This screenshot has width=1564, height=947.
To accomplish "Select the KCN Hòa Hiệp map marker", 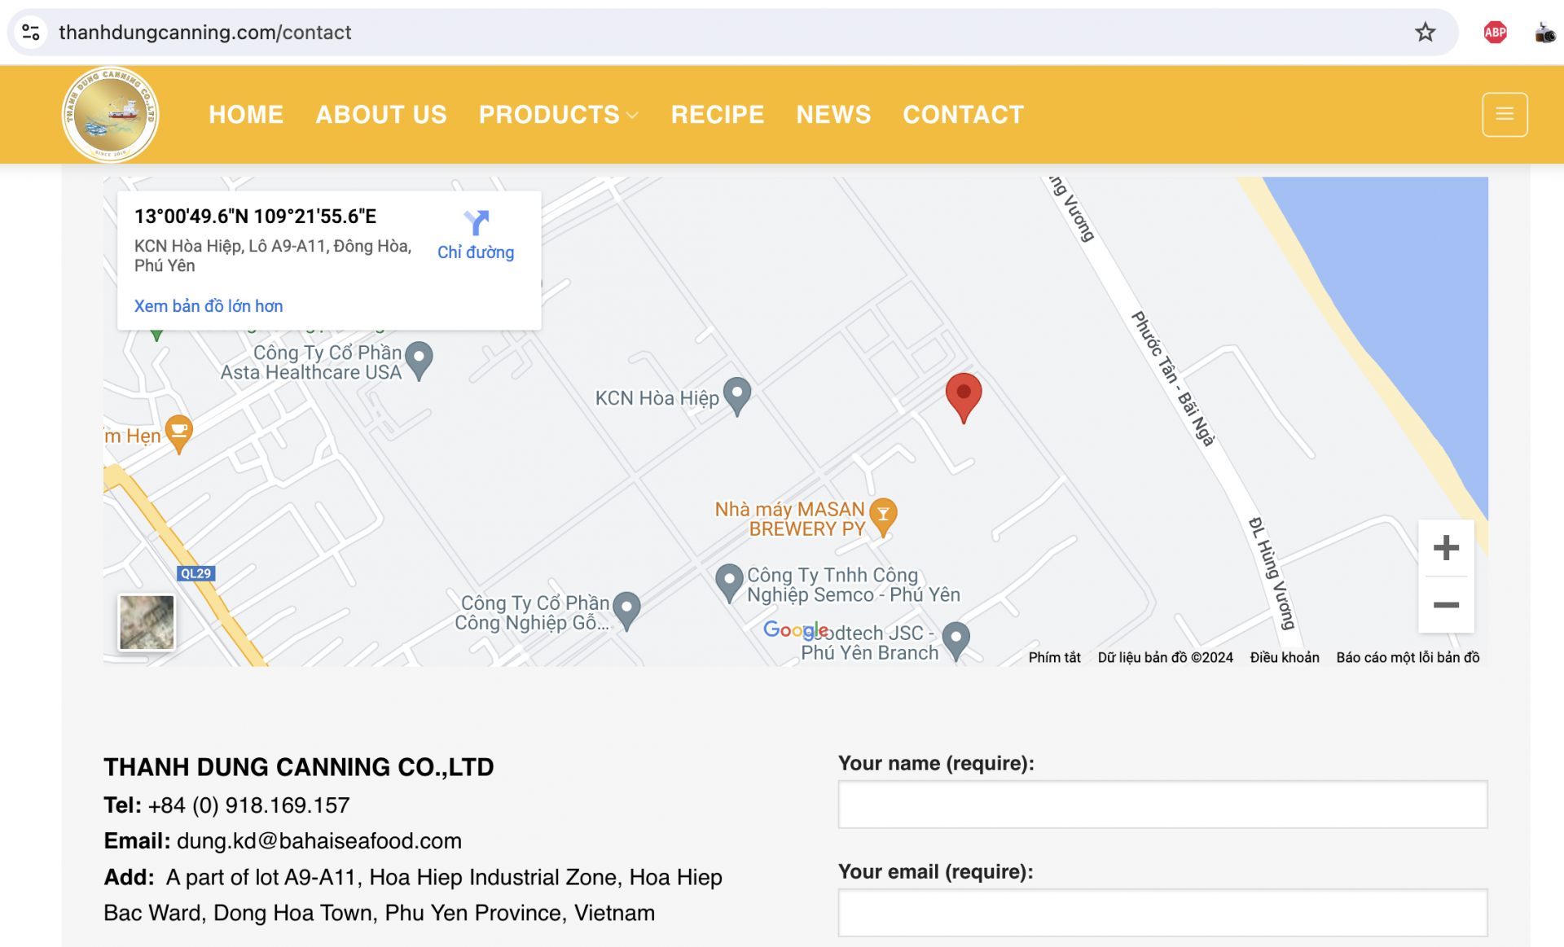I will pos(737,395).
